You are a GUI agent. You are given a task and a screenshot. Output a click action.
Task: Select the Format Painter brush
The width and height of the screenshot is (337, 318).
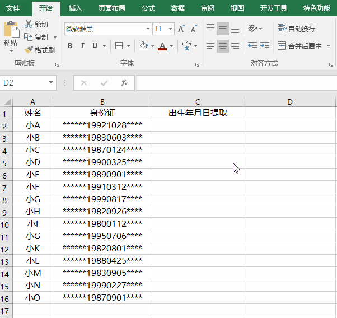(29, 50)
